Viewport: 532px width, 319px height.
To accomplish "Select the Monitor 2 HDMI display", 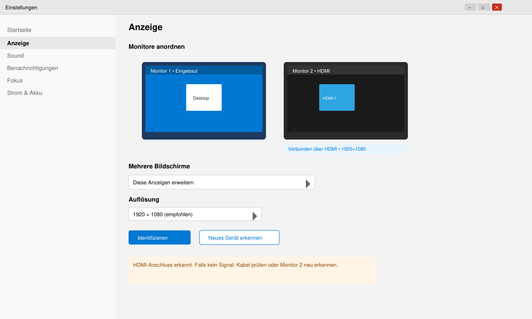I will [x=346, y=101].
